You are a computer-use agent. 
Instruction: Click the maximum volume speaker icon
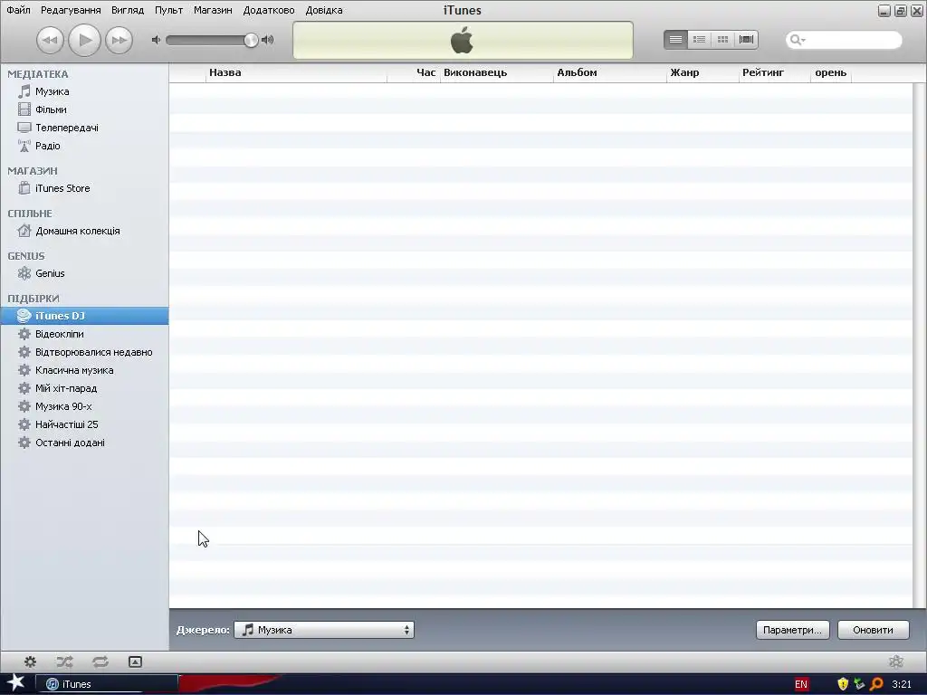click(268, 40)
